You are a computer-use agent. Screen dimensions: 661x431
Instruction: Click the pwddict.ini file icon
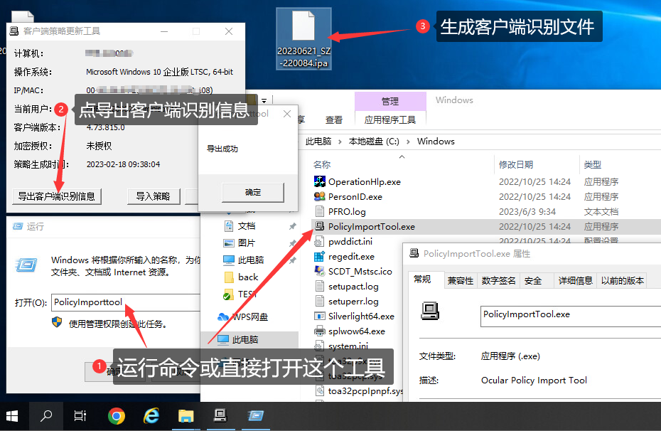[320, 241]
